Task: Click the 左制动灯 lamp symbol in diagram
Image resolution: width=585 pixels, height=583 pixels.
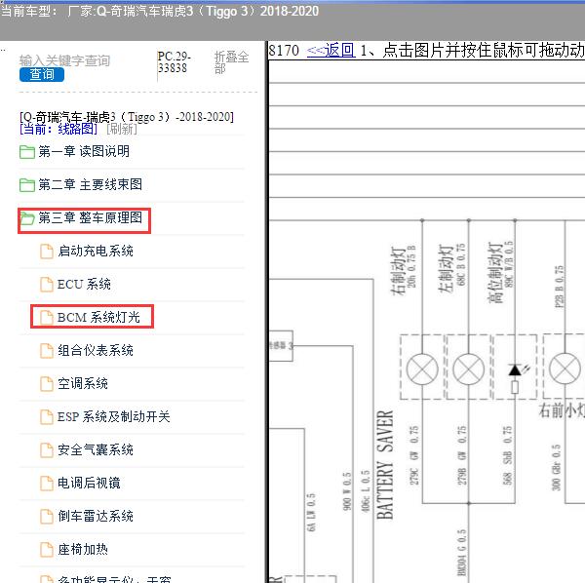Action: [469, 369]
